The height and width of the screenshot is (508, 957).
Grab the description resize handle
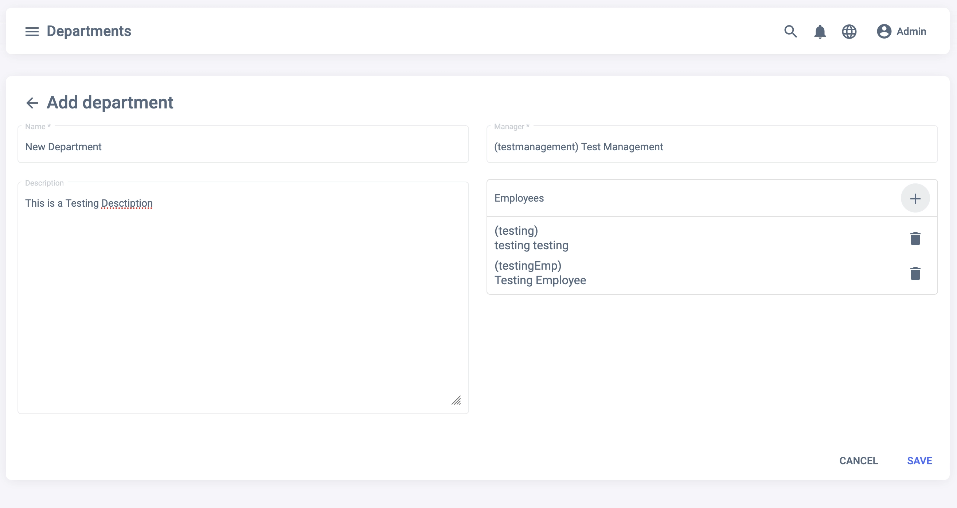click(456, 400)
